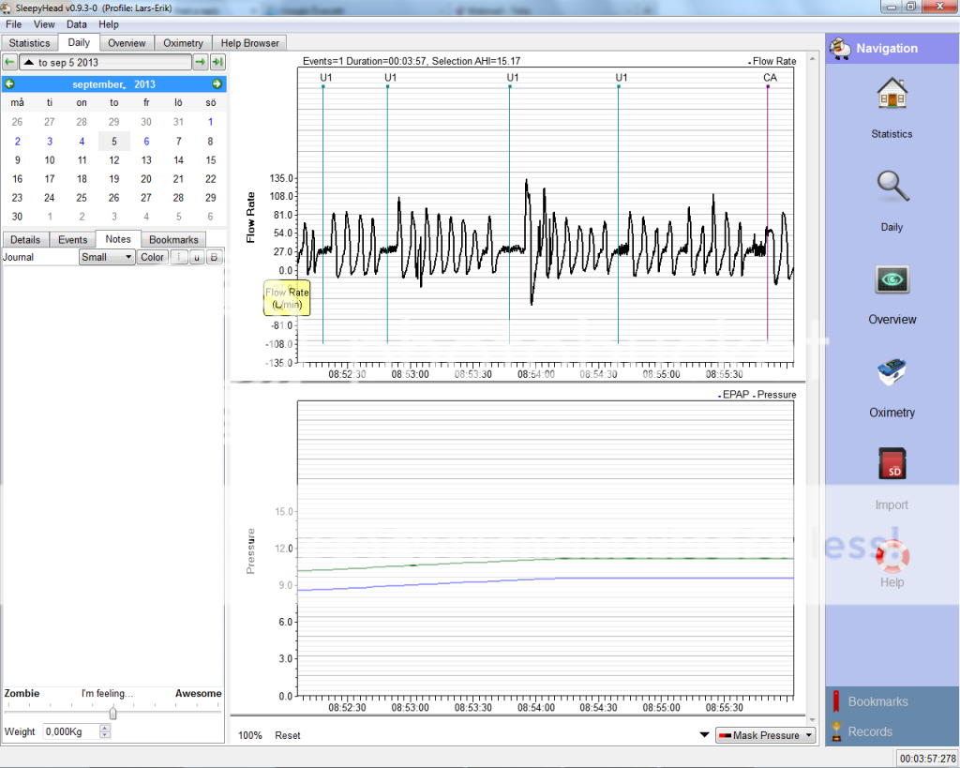The width and height of the screenshot is (960, 768).
Task: Switch to the Events tab
Action: tap(73, 239)
